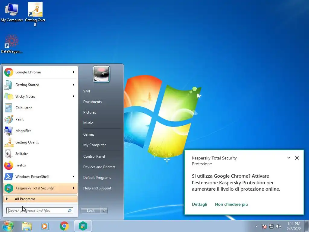
Task: Open Games from Start menu
Action: click(89, 134)
